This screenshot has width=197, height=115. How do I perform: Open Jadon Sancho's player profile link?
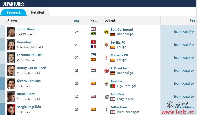click(x=28, y=29)
